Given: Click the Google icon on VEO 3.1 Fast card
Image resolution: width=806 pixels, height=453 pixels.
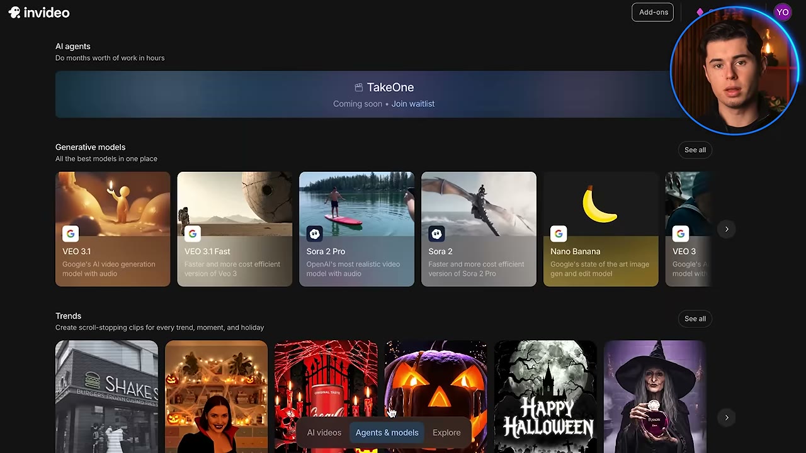Looking at the screenshot, I should [x=193, y=233].
